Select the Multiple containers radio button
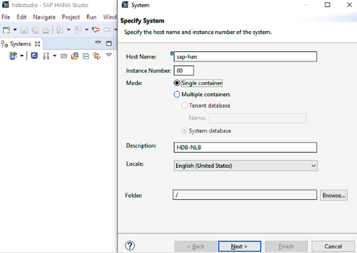 click(x=177, y=95)
